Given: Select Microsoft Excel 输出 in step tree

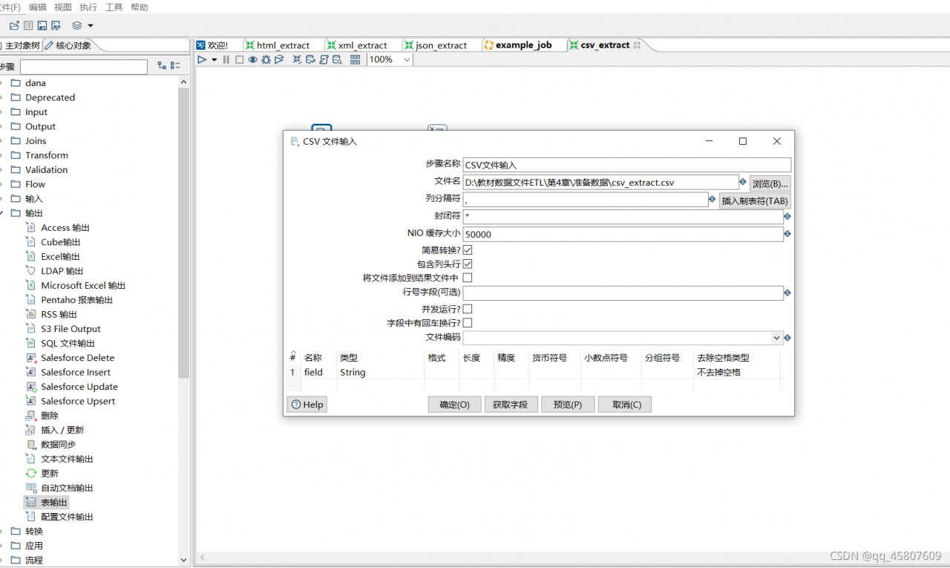Looking at the screenshot, I should (83, 286).
